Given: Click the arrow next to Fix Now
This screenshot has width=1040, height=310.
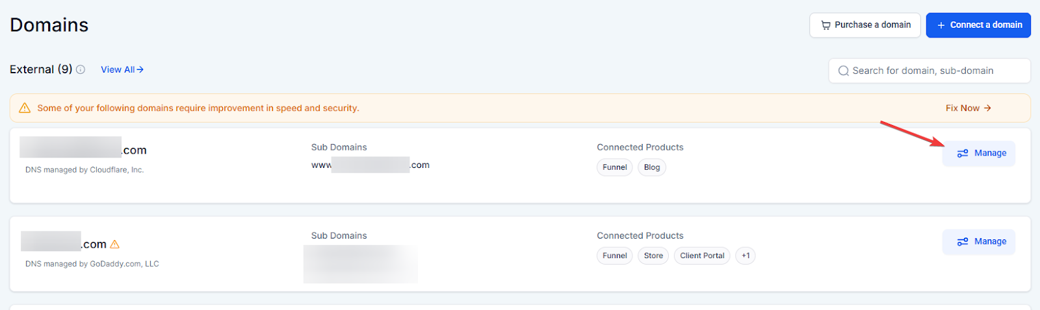Looking at the screenshot, I should click(987, 108).
